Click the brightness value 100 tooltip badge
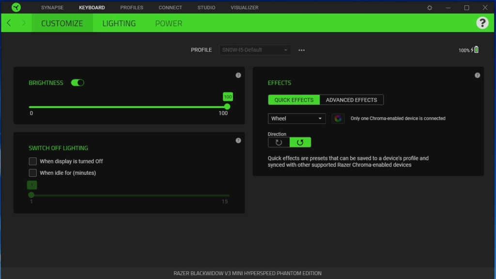Image resolution: width=496 pixels, height=279 pixels. pos(228,97)
